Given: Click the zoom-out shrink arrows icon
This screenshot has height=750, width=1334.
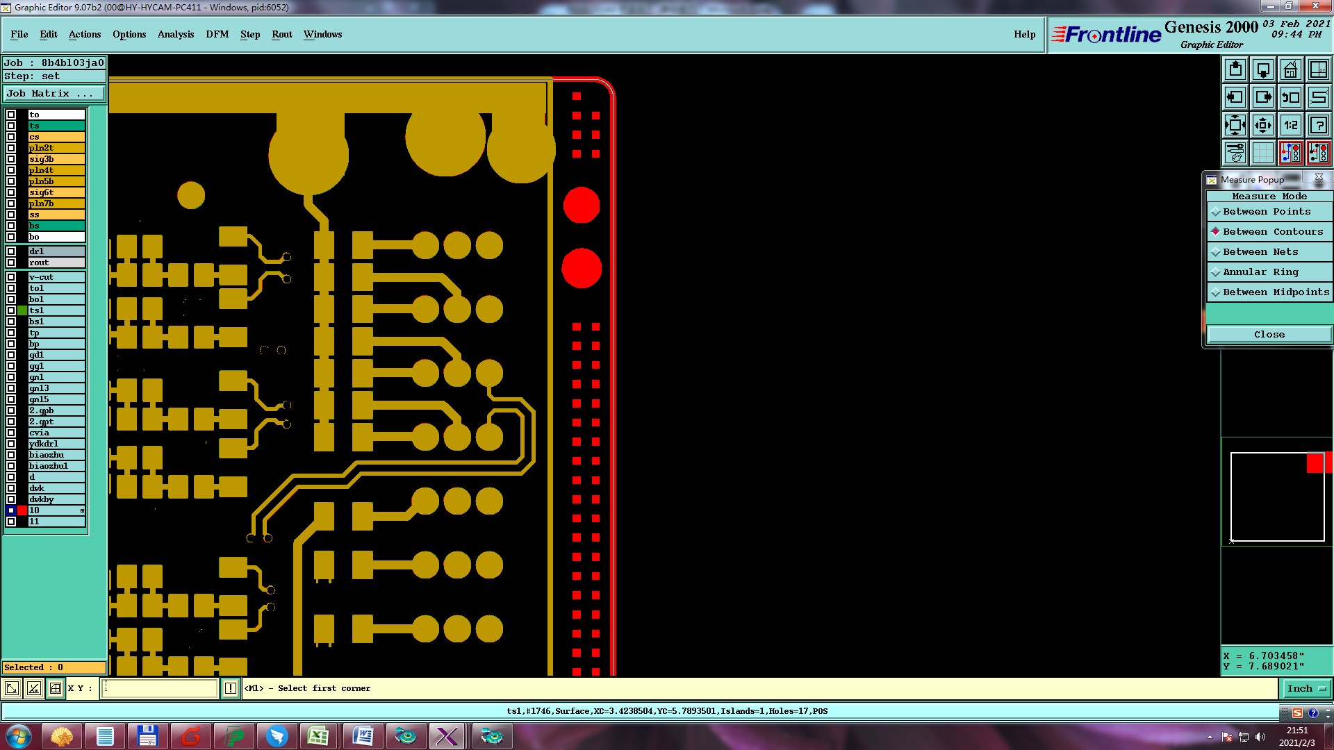Looking at the screenshot, I should [x=1262, y=125].
